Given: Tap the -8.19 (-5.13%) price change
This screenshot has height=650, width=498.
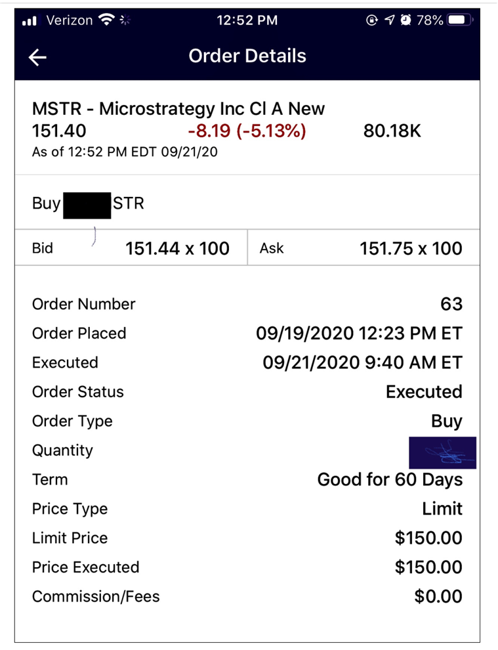Looking at the screenshot, I should coord(247,131).
